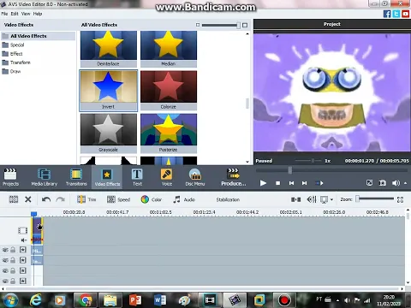Click the display mode monitor icon

click(x=324, y=199)
